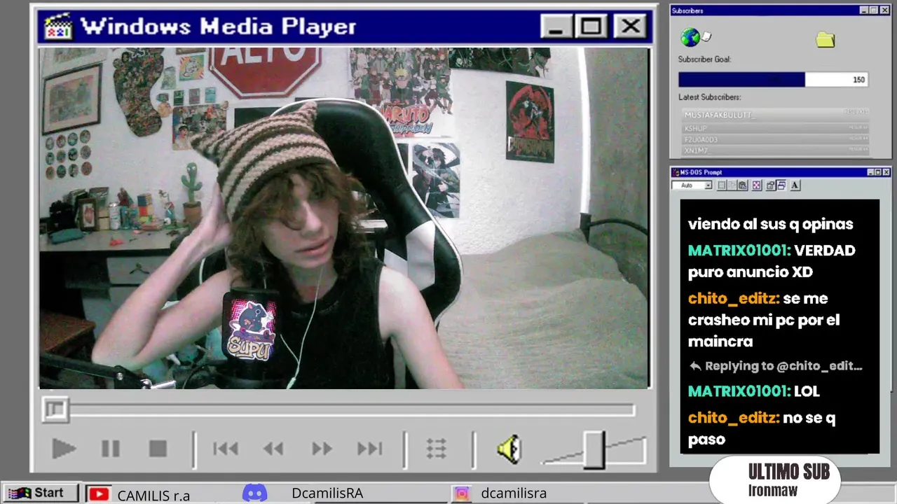Click the Paste icon in MS-DOS toolbar

point(743,185)
